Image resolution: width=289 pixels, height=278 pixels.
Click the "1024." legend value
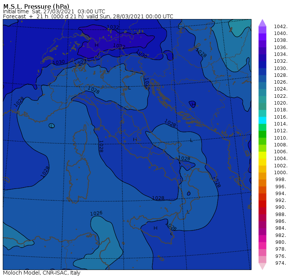pyautogui.click(x=281, y=89)
